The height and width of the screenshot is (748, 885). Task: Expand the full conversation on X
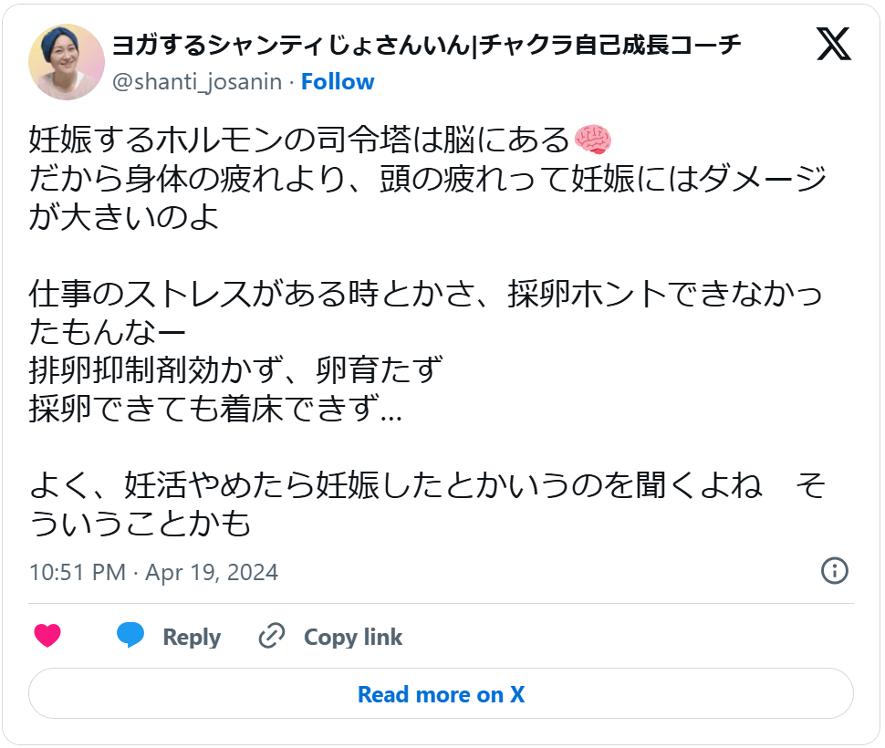(442, 694)
